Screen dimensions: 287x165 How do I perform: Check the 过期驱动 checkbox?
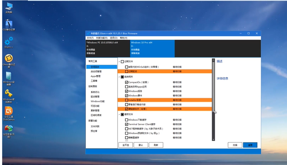127,71
